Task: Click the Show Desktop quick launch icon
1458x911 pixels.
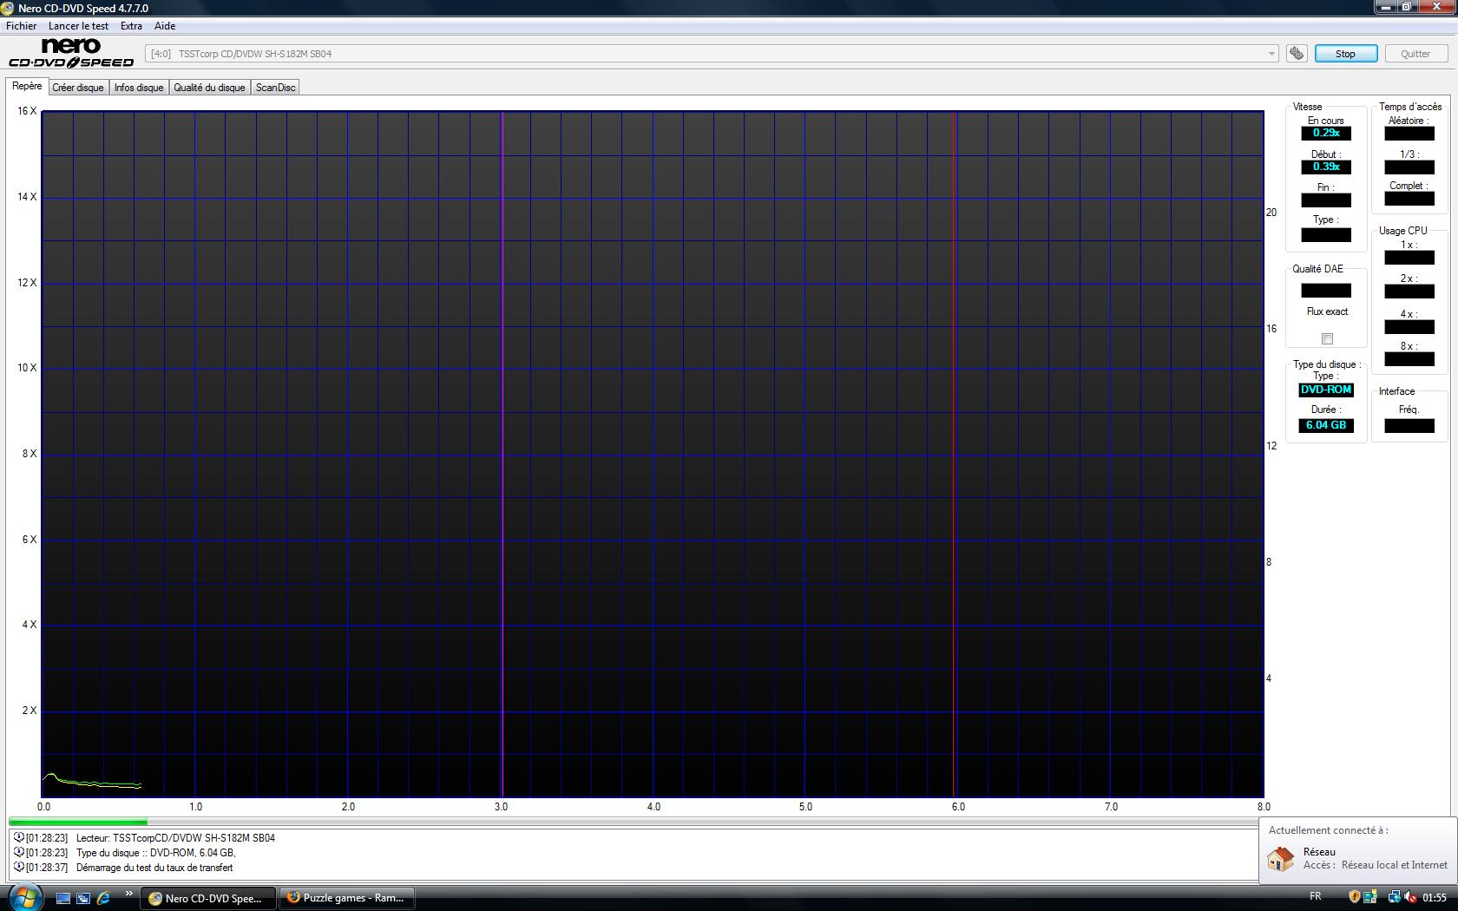Action: pos(63,898)
